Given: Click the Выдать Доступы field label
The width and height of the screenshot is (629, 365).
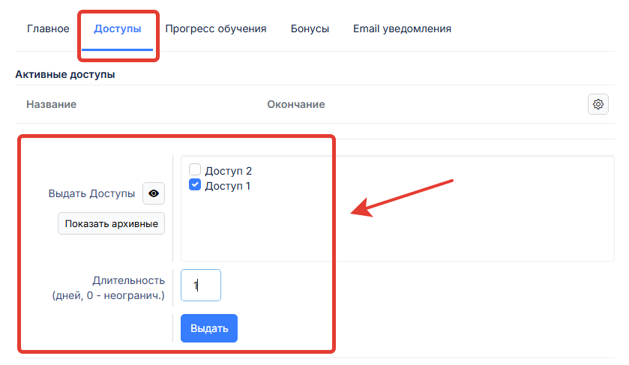Looking at the screenshot, I should (x=92, y=193).
